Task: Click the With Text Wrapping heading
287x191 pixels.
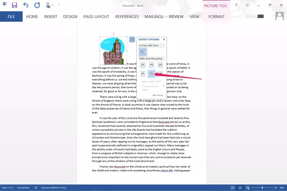Action: point(151,59)
